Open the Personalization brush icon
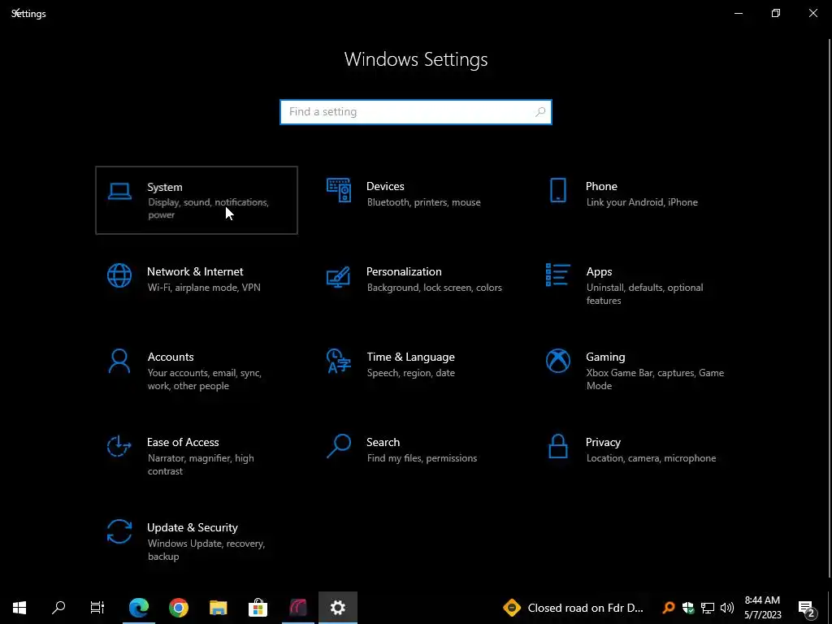Screen dimensions: 832x624 pos(339,276)
